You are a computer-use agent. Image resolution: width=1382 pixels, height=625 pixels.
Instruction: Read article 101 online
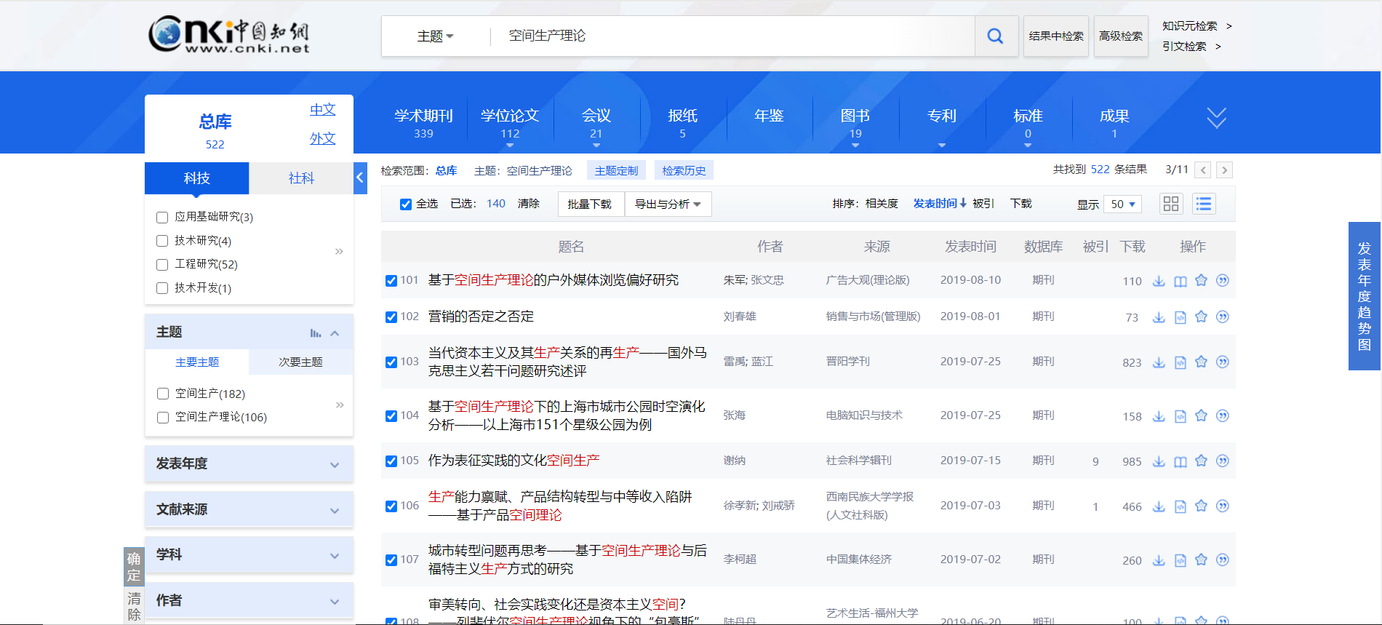1180,281
